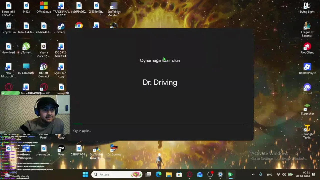Switch to Opera GX in the taskbar

click(x=189, y=174)
